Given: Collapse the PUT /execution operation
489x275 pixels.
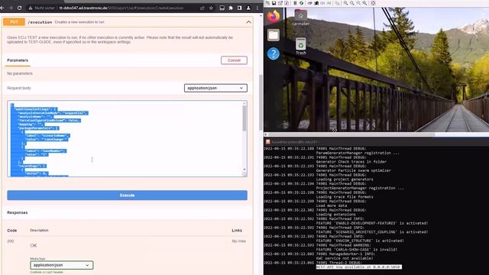Looking at the screenshot, I should (248, 22).
